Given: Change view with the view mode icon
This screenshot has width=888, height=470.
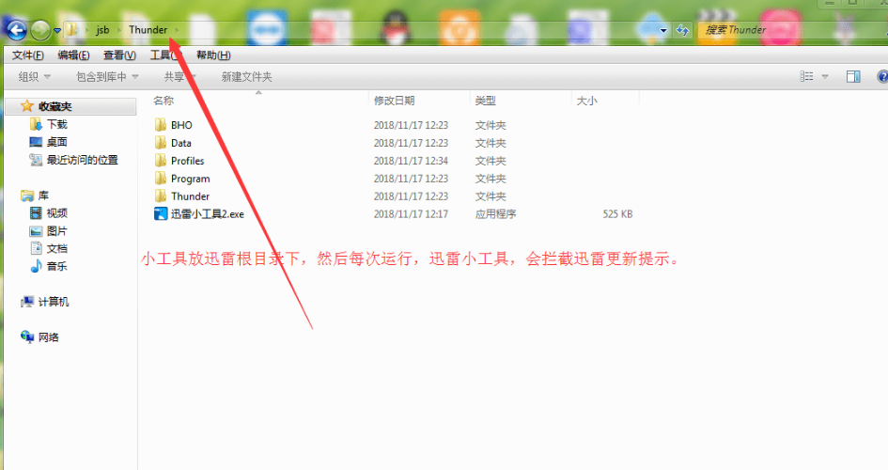Looking at the screenshot, I should coord(806,76).
